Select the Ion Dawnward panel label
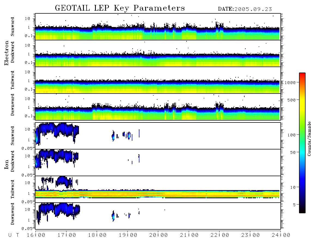The height and width of the screenshot is (240, 311). tap(13, 214)
